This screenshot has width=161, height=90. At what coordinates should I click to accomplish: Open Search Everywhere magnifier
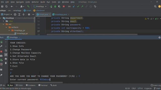coord(155,6)
